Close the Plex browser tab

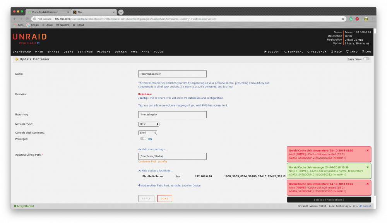click(113, 12)
